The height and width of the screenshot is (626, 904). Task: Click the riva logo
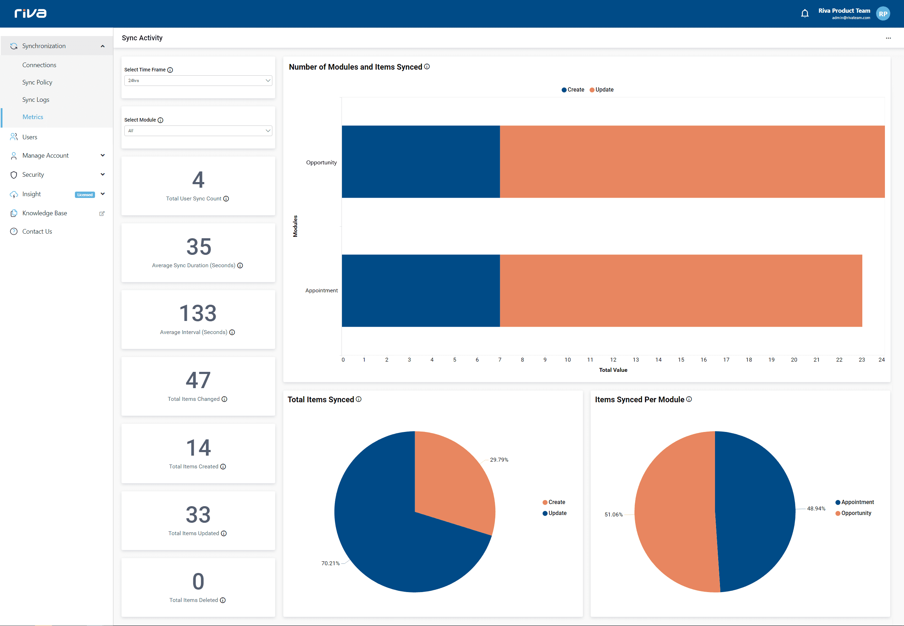(31, 13)
